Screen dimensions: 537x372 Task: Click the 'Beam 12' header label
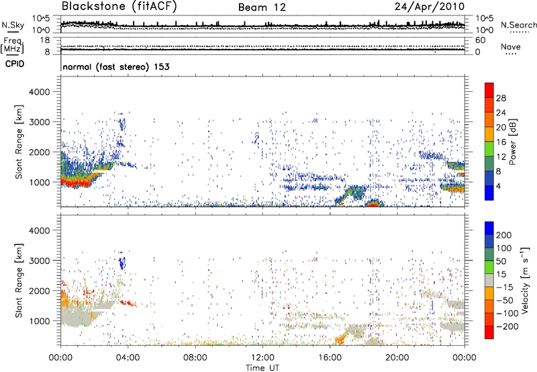tap(262, 7)
